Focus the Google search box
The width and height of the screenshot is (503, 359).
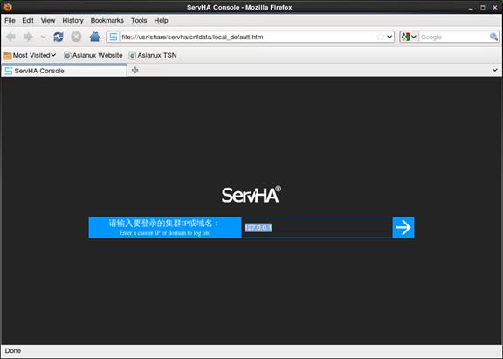pos(453,38)
